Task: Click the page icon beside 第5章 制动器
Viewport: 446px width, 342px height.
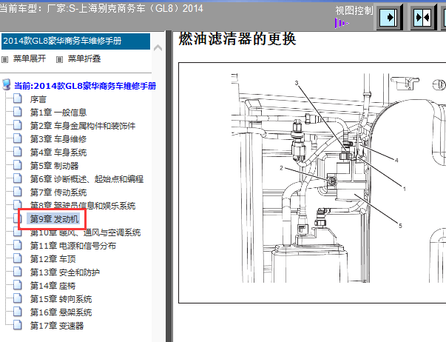Action: click(18, 165)
